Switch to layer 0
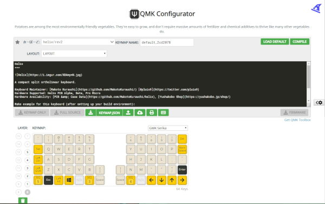Screen dimensions: 325x204 (x=28, y=192)
